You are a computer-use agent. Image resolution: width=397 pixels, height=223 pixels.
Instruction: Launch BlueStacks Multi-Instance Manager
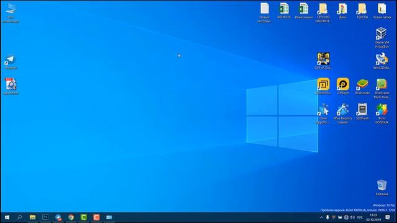pos(381,88)
